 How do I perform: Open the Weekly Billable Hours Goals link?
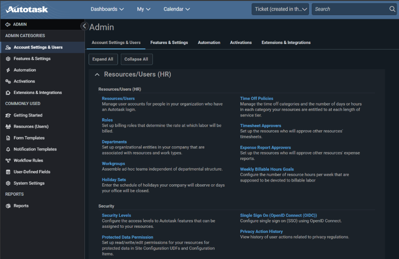click(x=267, y=169)
